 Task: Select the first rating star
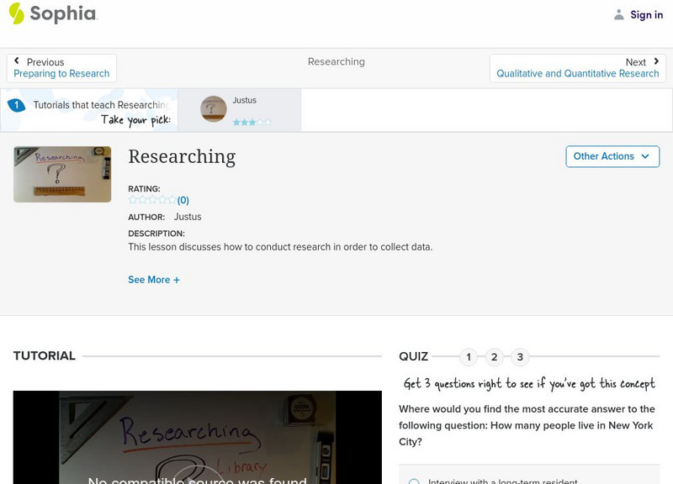click(131, 199)
